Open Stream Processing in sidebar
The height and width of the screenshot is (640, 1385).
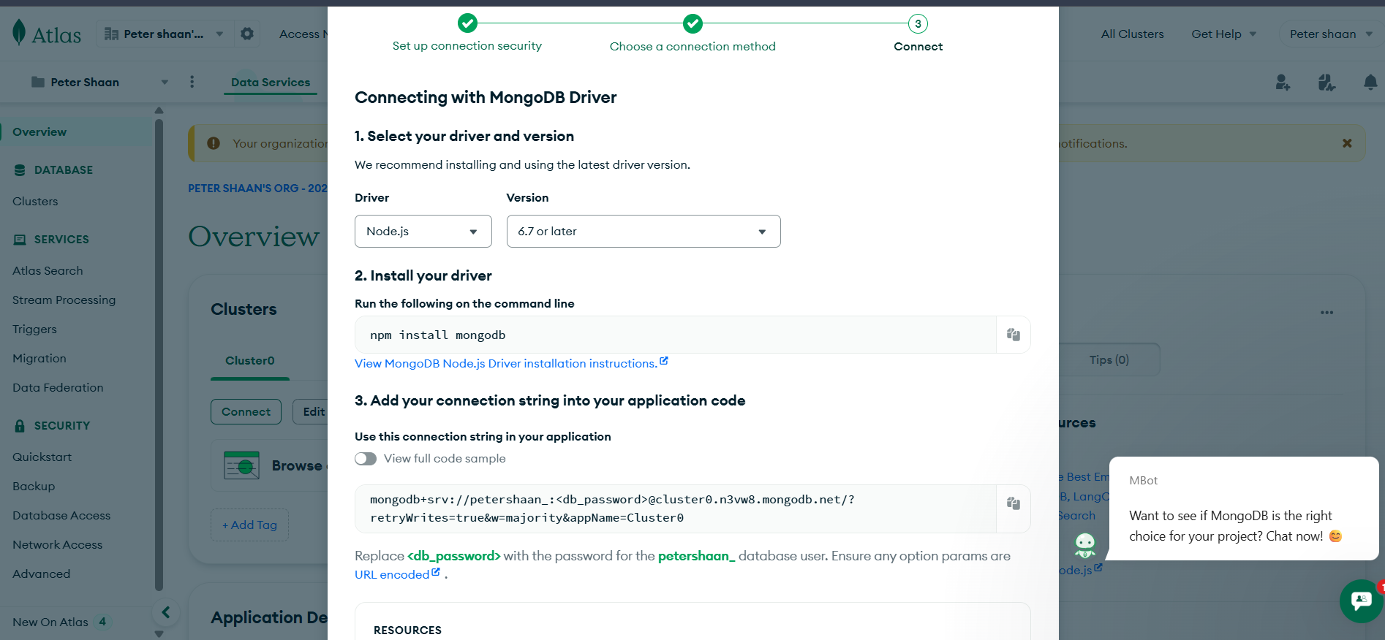coord(64,300)
